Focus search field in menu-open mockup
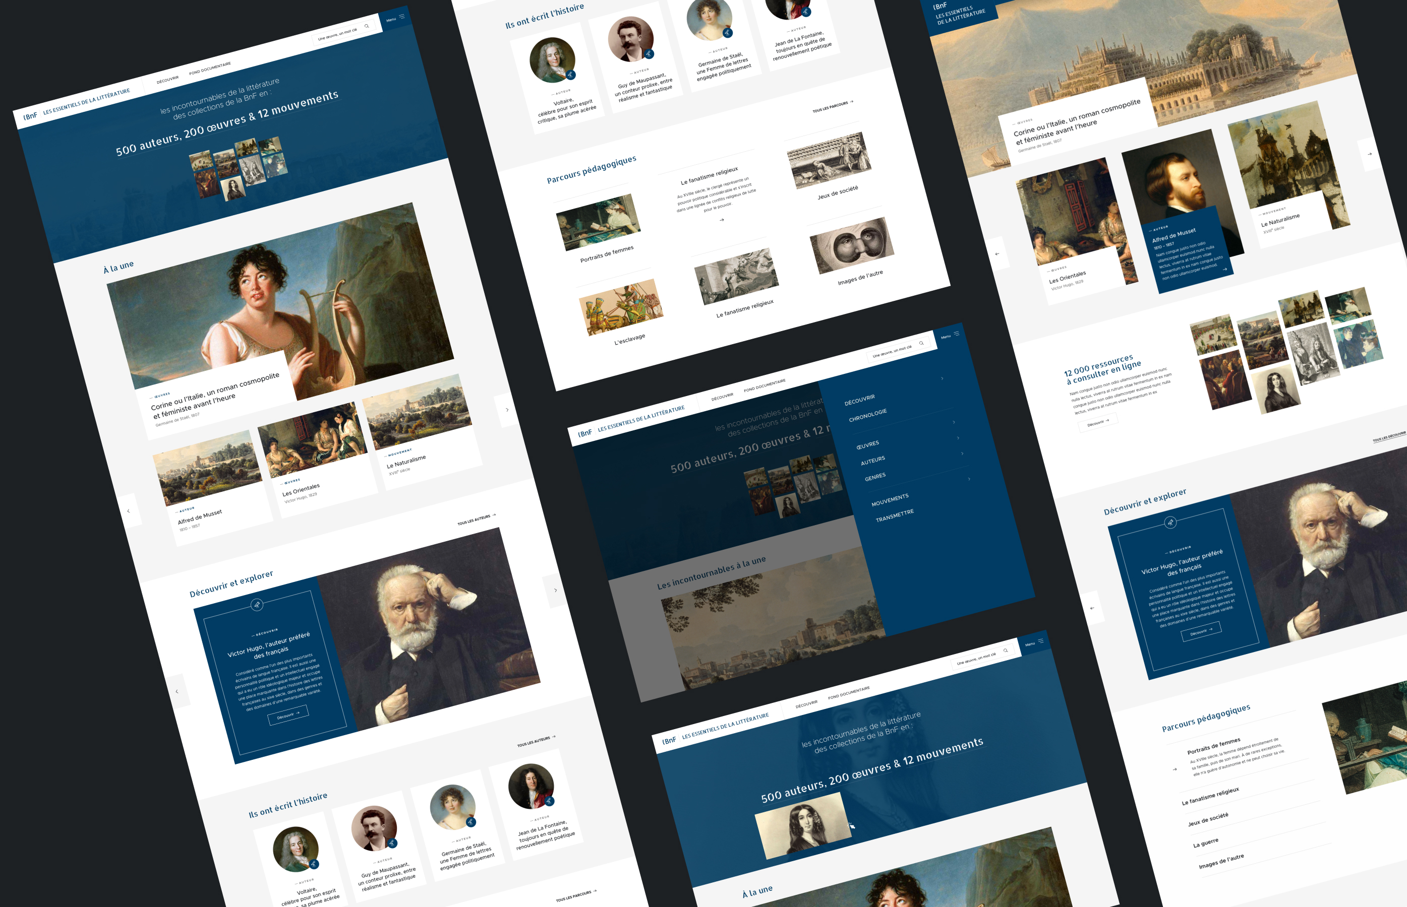This screenshot has width=1407, height=907. click(x=898, y=349)
